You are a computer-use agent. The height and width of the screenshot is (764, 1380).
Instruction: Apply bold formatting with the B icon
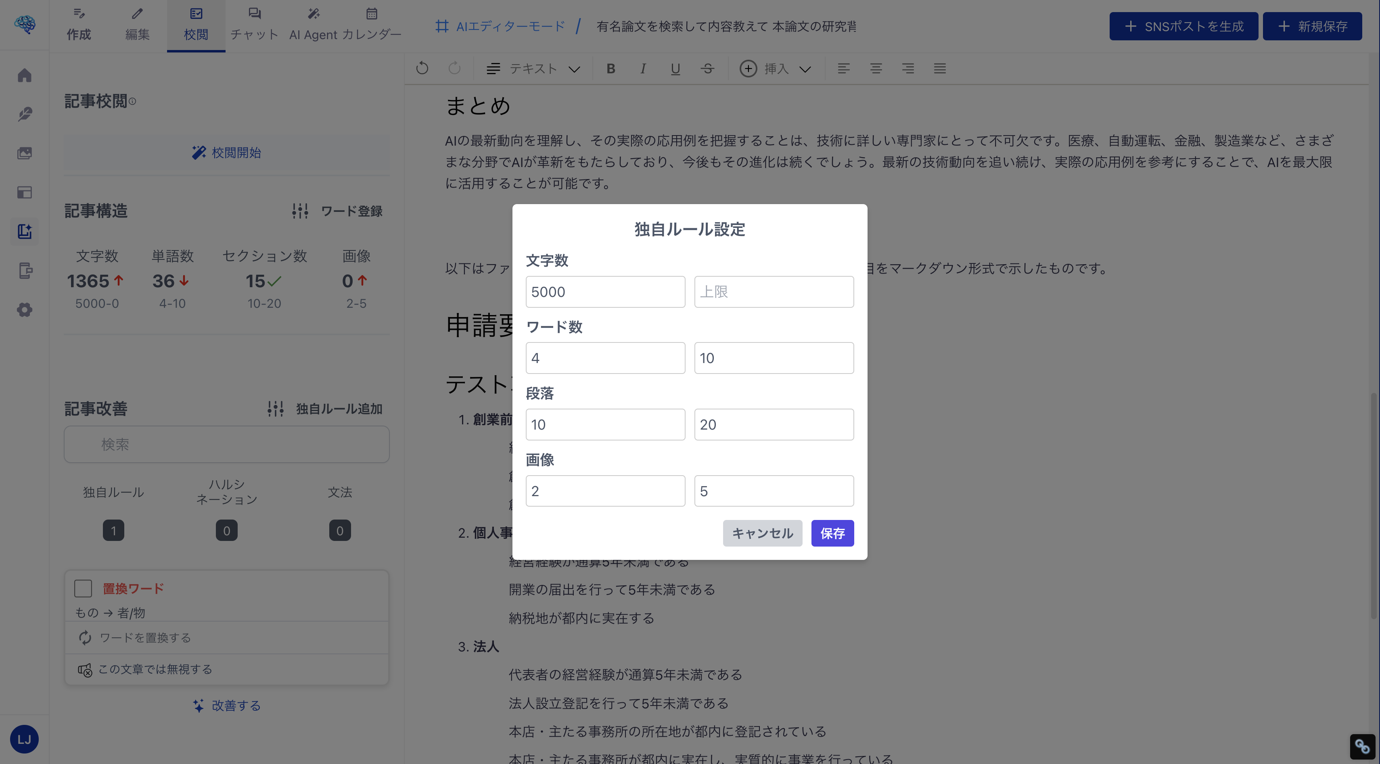coord(610,69)
